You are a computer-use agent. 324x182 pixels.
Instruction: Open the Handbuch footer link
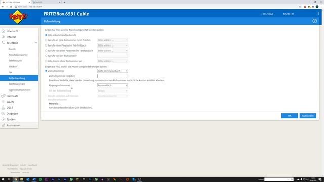click(32, 165)
